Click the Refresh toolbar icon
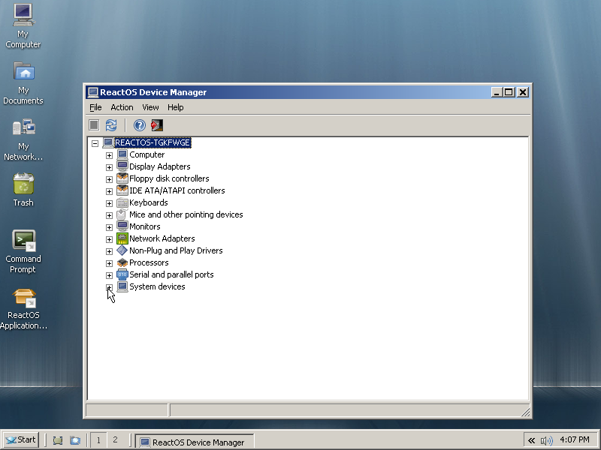 click(x=111, y=125)
